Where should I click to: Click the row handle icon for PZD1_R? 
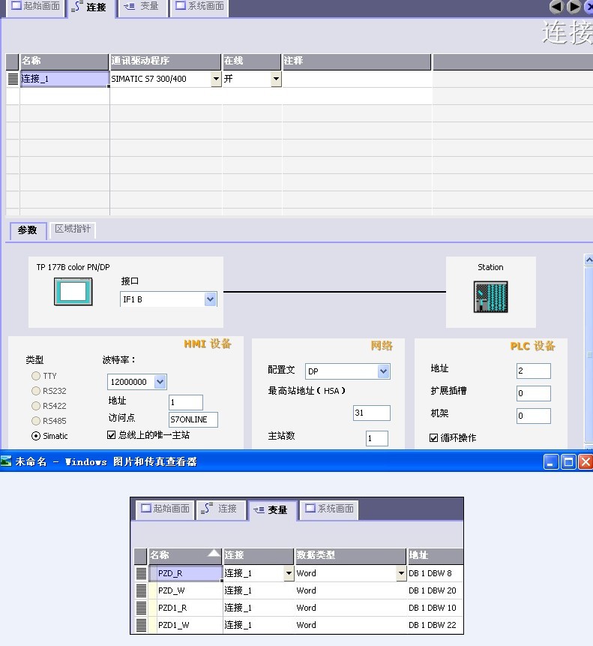click(x=141, y=608)
